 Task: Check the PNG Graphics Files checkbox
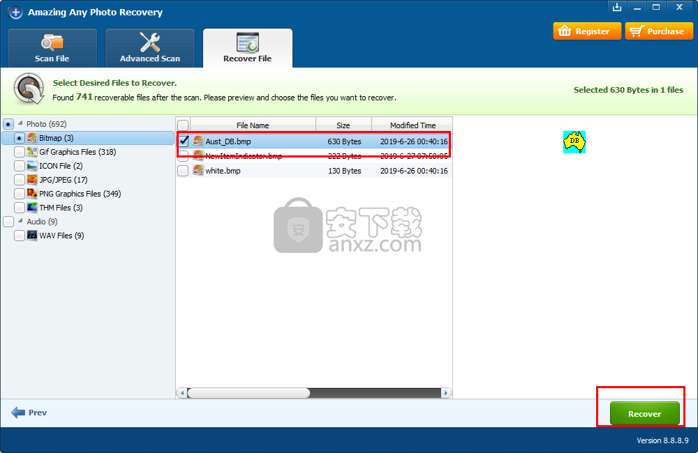(19, 194)
